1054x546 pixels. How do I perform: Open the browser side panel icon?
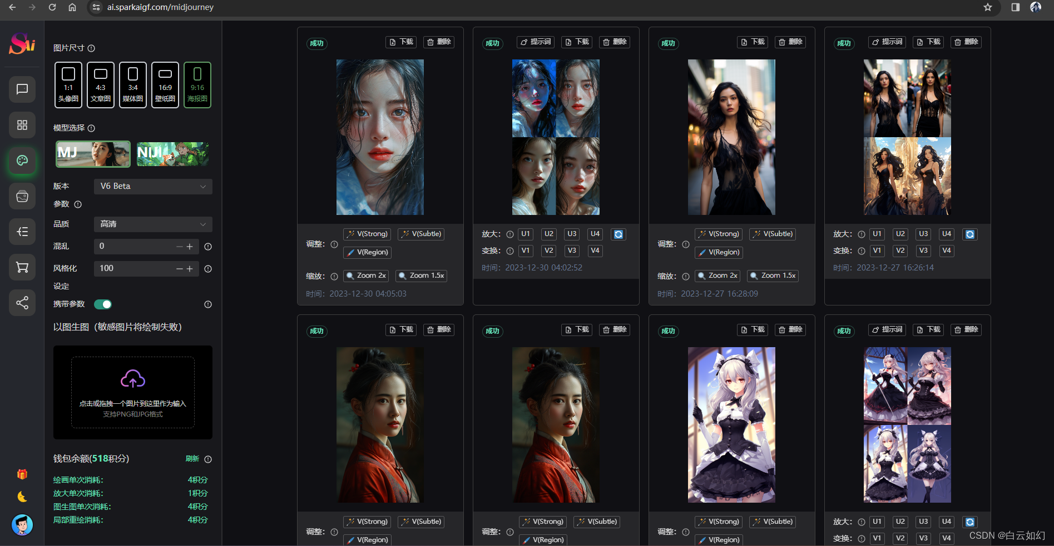(1016, 7)
